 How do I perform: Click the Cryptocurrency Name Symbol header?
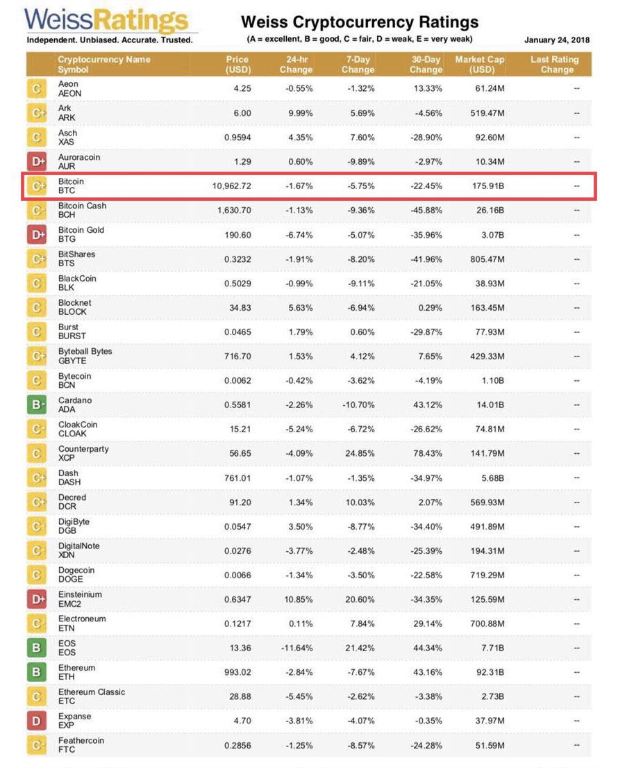(x=104, y=65)
